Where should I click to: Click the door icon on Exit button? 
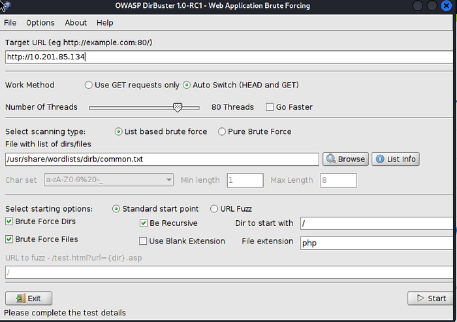tap(21, 298)
